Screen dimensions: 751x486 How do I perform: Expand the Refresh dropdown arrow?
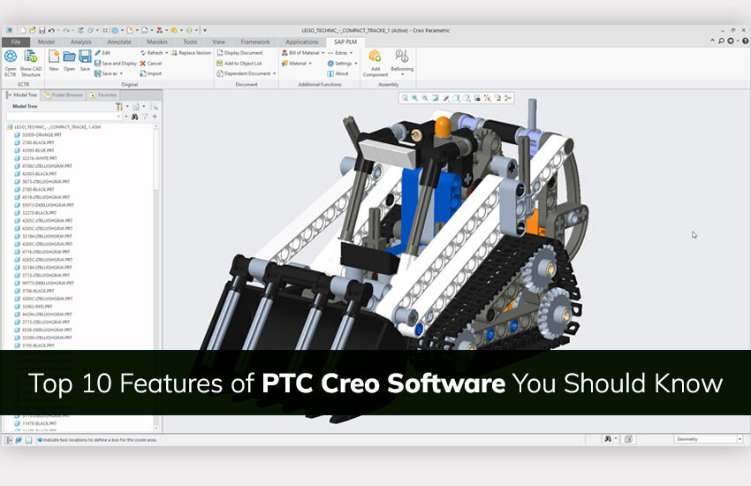(167, 53)
